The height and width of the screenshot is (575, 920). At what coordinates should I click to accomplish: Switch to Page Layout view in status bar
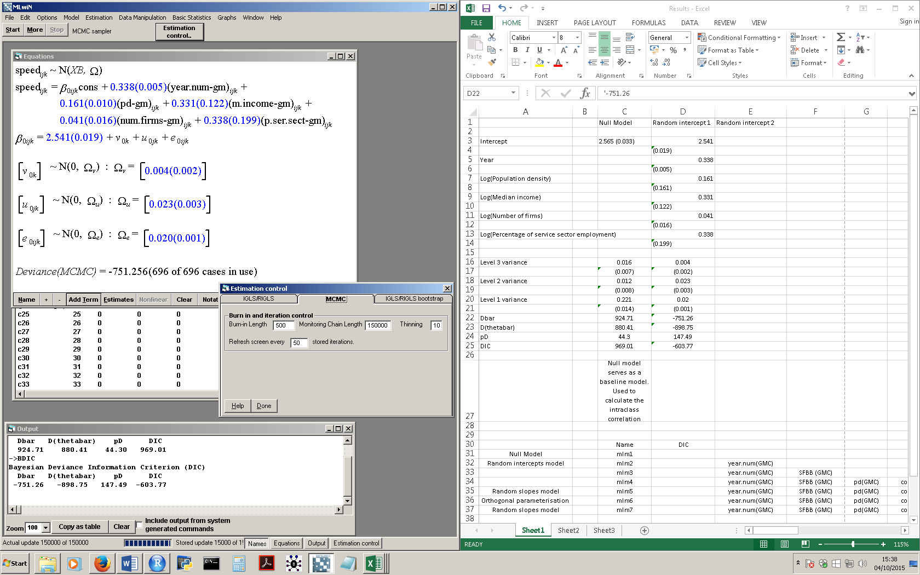tap(784, 544)
